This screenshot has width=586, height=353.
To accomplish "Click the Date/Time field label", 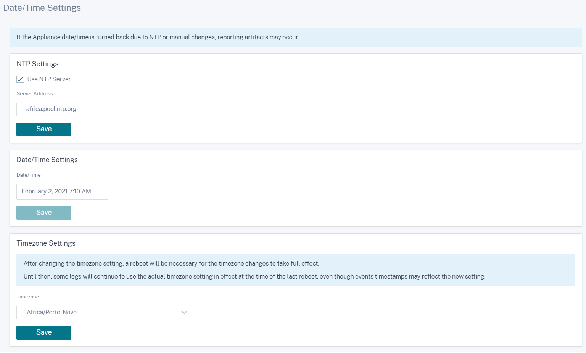I will (29, 175).
